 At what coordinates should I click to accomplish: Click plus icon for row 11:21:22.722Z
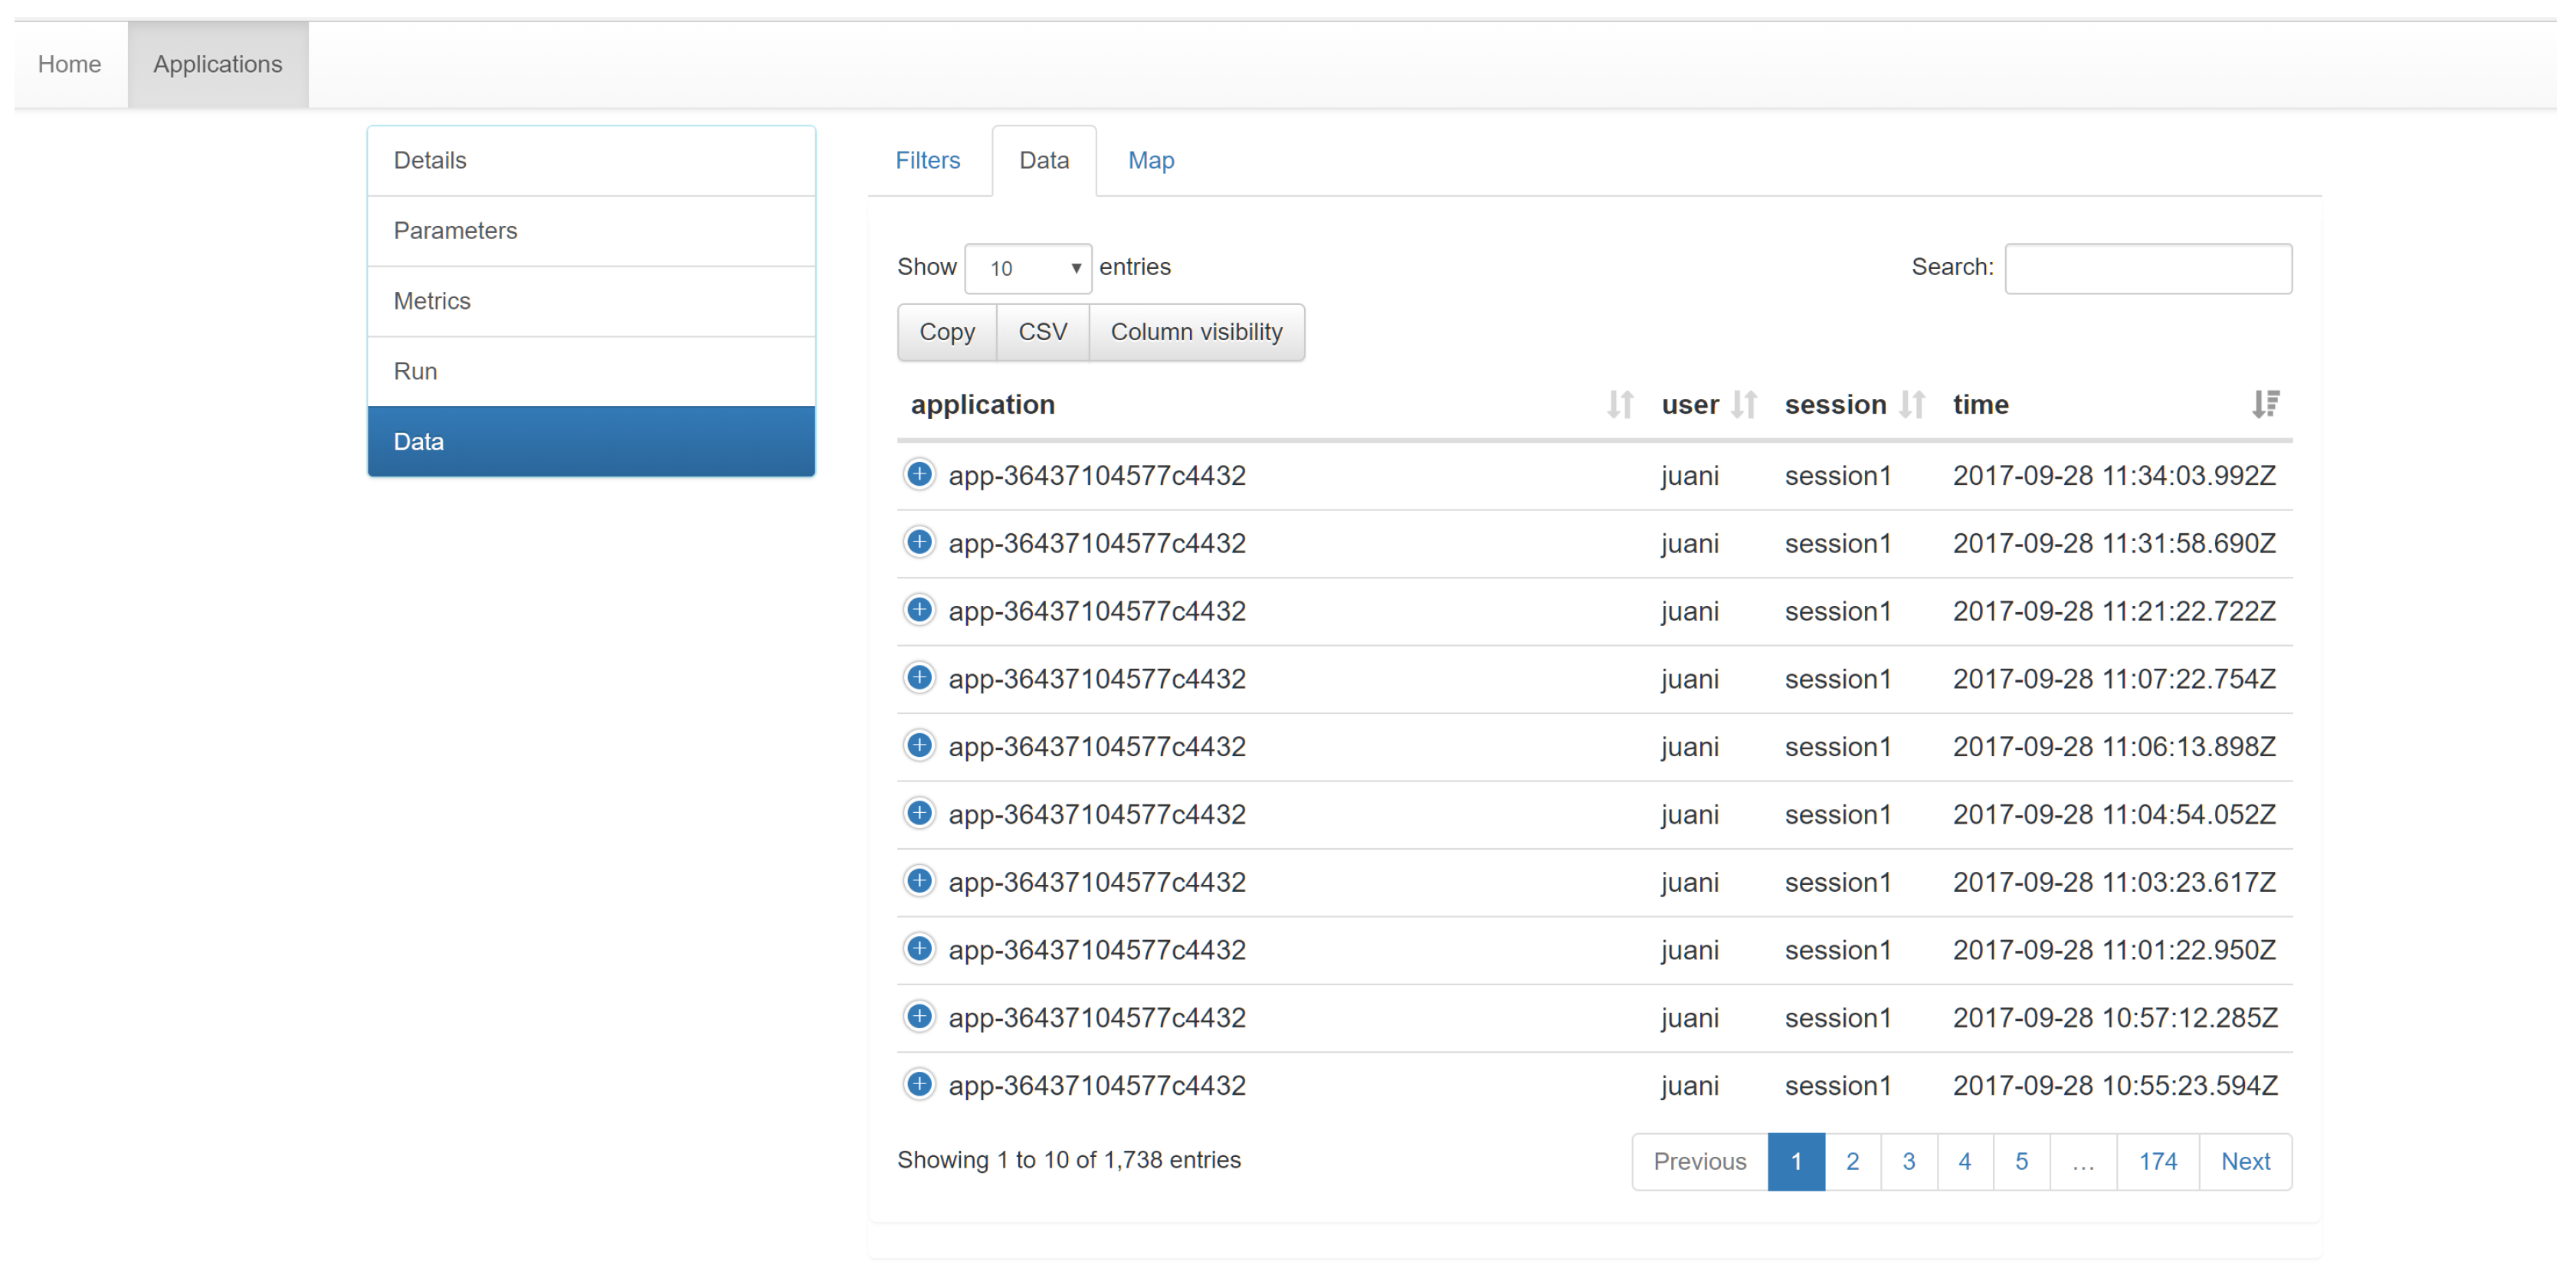[918, 610]
